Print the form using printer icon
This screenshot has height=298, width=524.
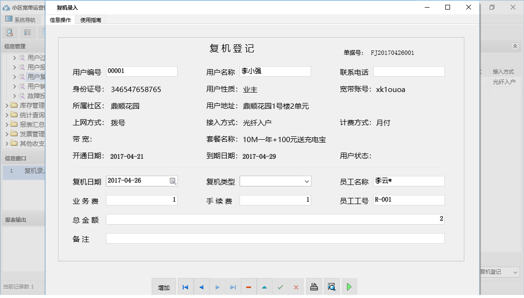coord(314,287)
